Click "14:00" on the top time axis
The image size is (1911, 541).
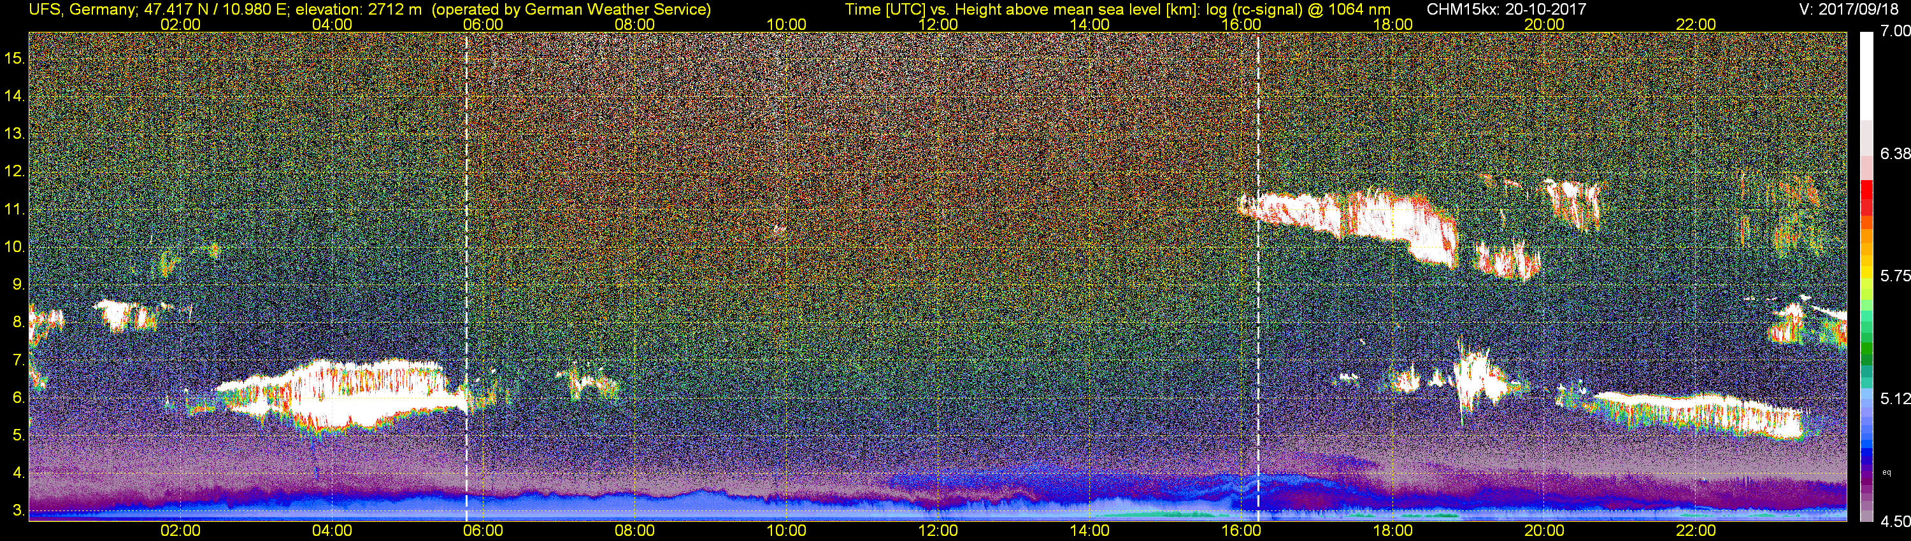(1089, 24)
